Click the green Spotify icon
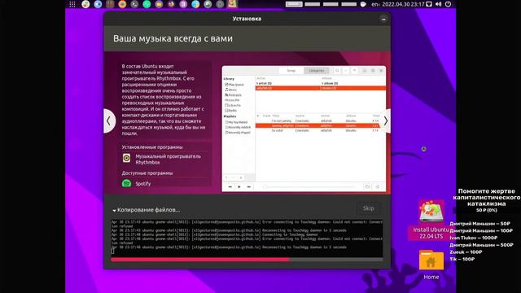521x293 pixels. point(126,183)
